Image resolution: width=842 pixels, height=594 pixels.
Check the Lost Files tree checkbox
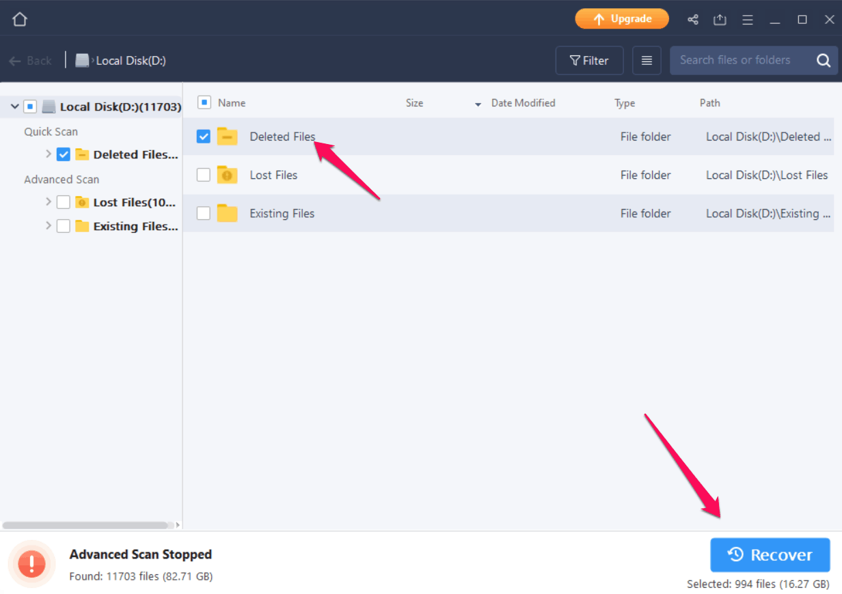[x=64, y=202]
